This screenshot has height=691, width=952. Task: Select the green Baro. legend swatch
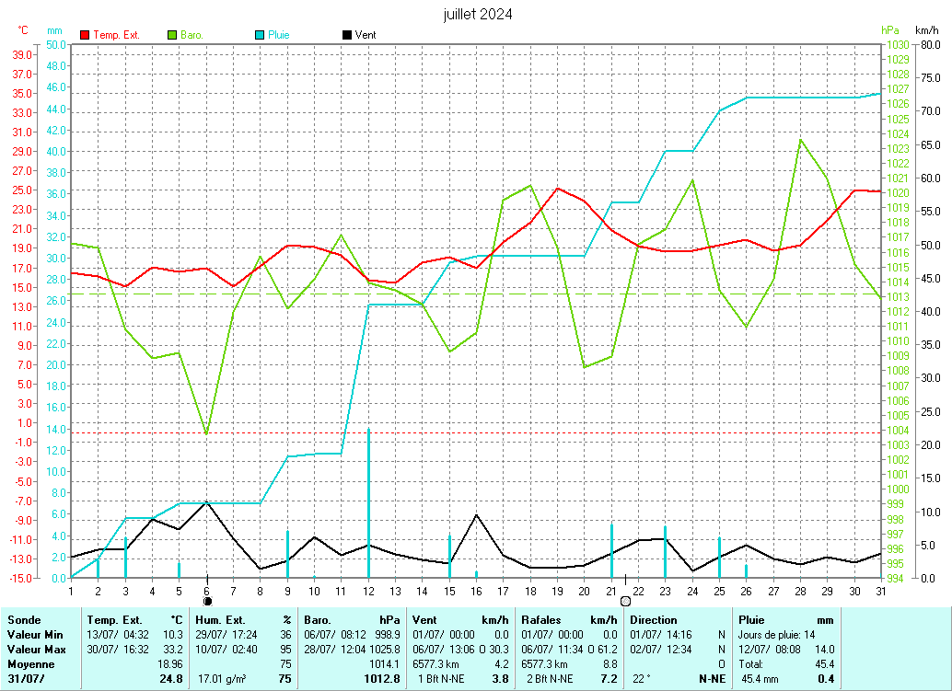tap(172, 35)
